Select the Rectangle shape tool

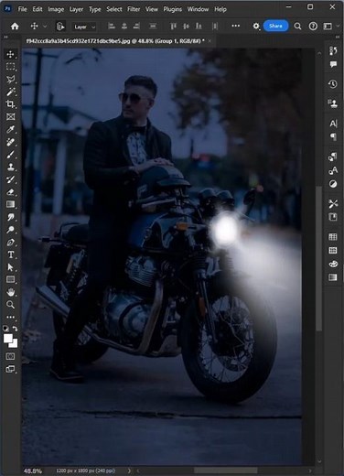click(x=10, y=279)
